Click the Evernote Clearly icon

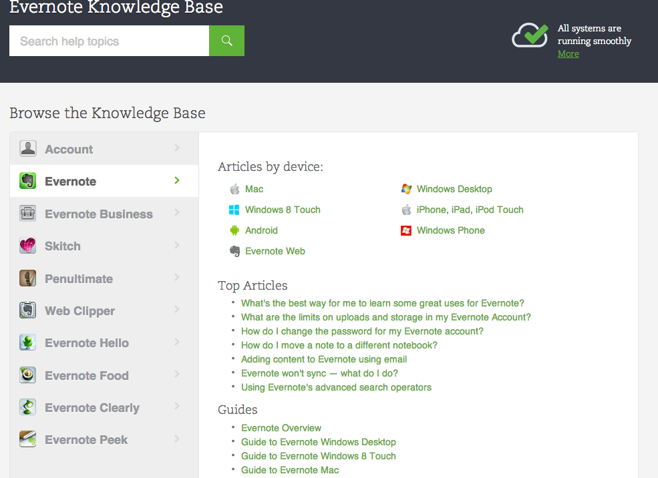coord(27,407)
